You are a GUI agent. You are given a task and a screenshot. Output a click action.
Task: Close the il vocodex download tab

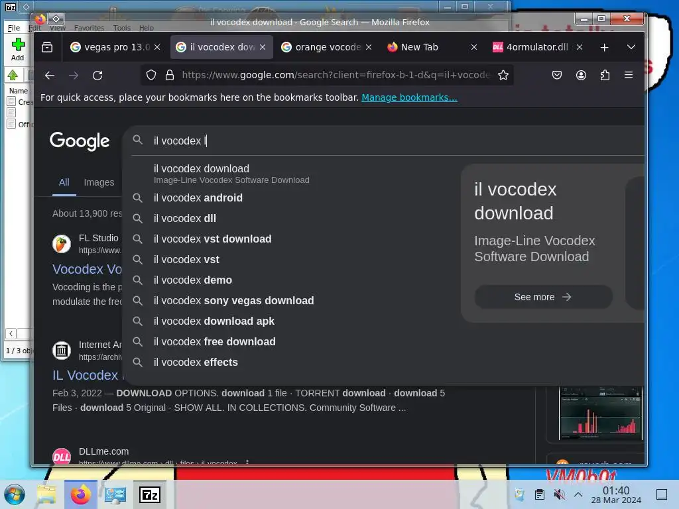263,47
